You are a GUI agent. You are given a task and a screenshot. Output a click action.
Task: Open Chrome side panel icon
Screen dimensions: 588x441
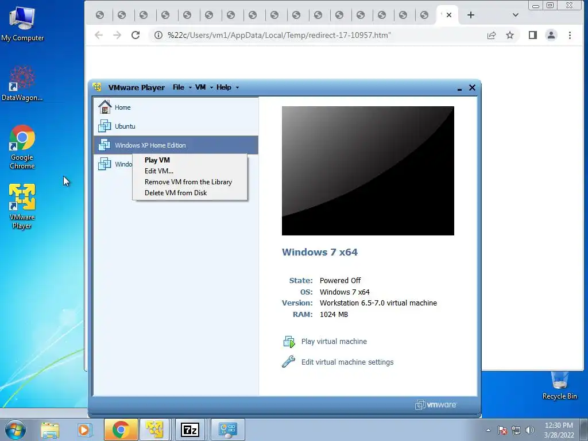[x=532, y=35]
